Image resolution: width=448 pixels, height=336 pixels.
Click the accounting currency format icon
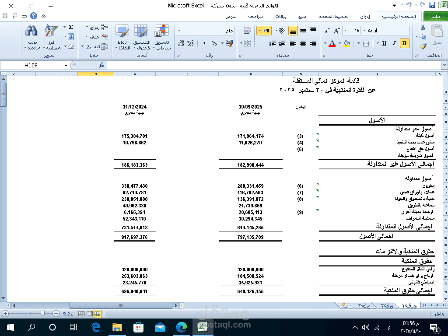coord(229,43)
